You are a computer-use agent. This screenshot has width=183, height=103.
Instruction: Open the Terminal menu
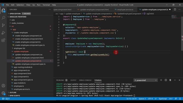coord(46,5)
